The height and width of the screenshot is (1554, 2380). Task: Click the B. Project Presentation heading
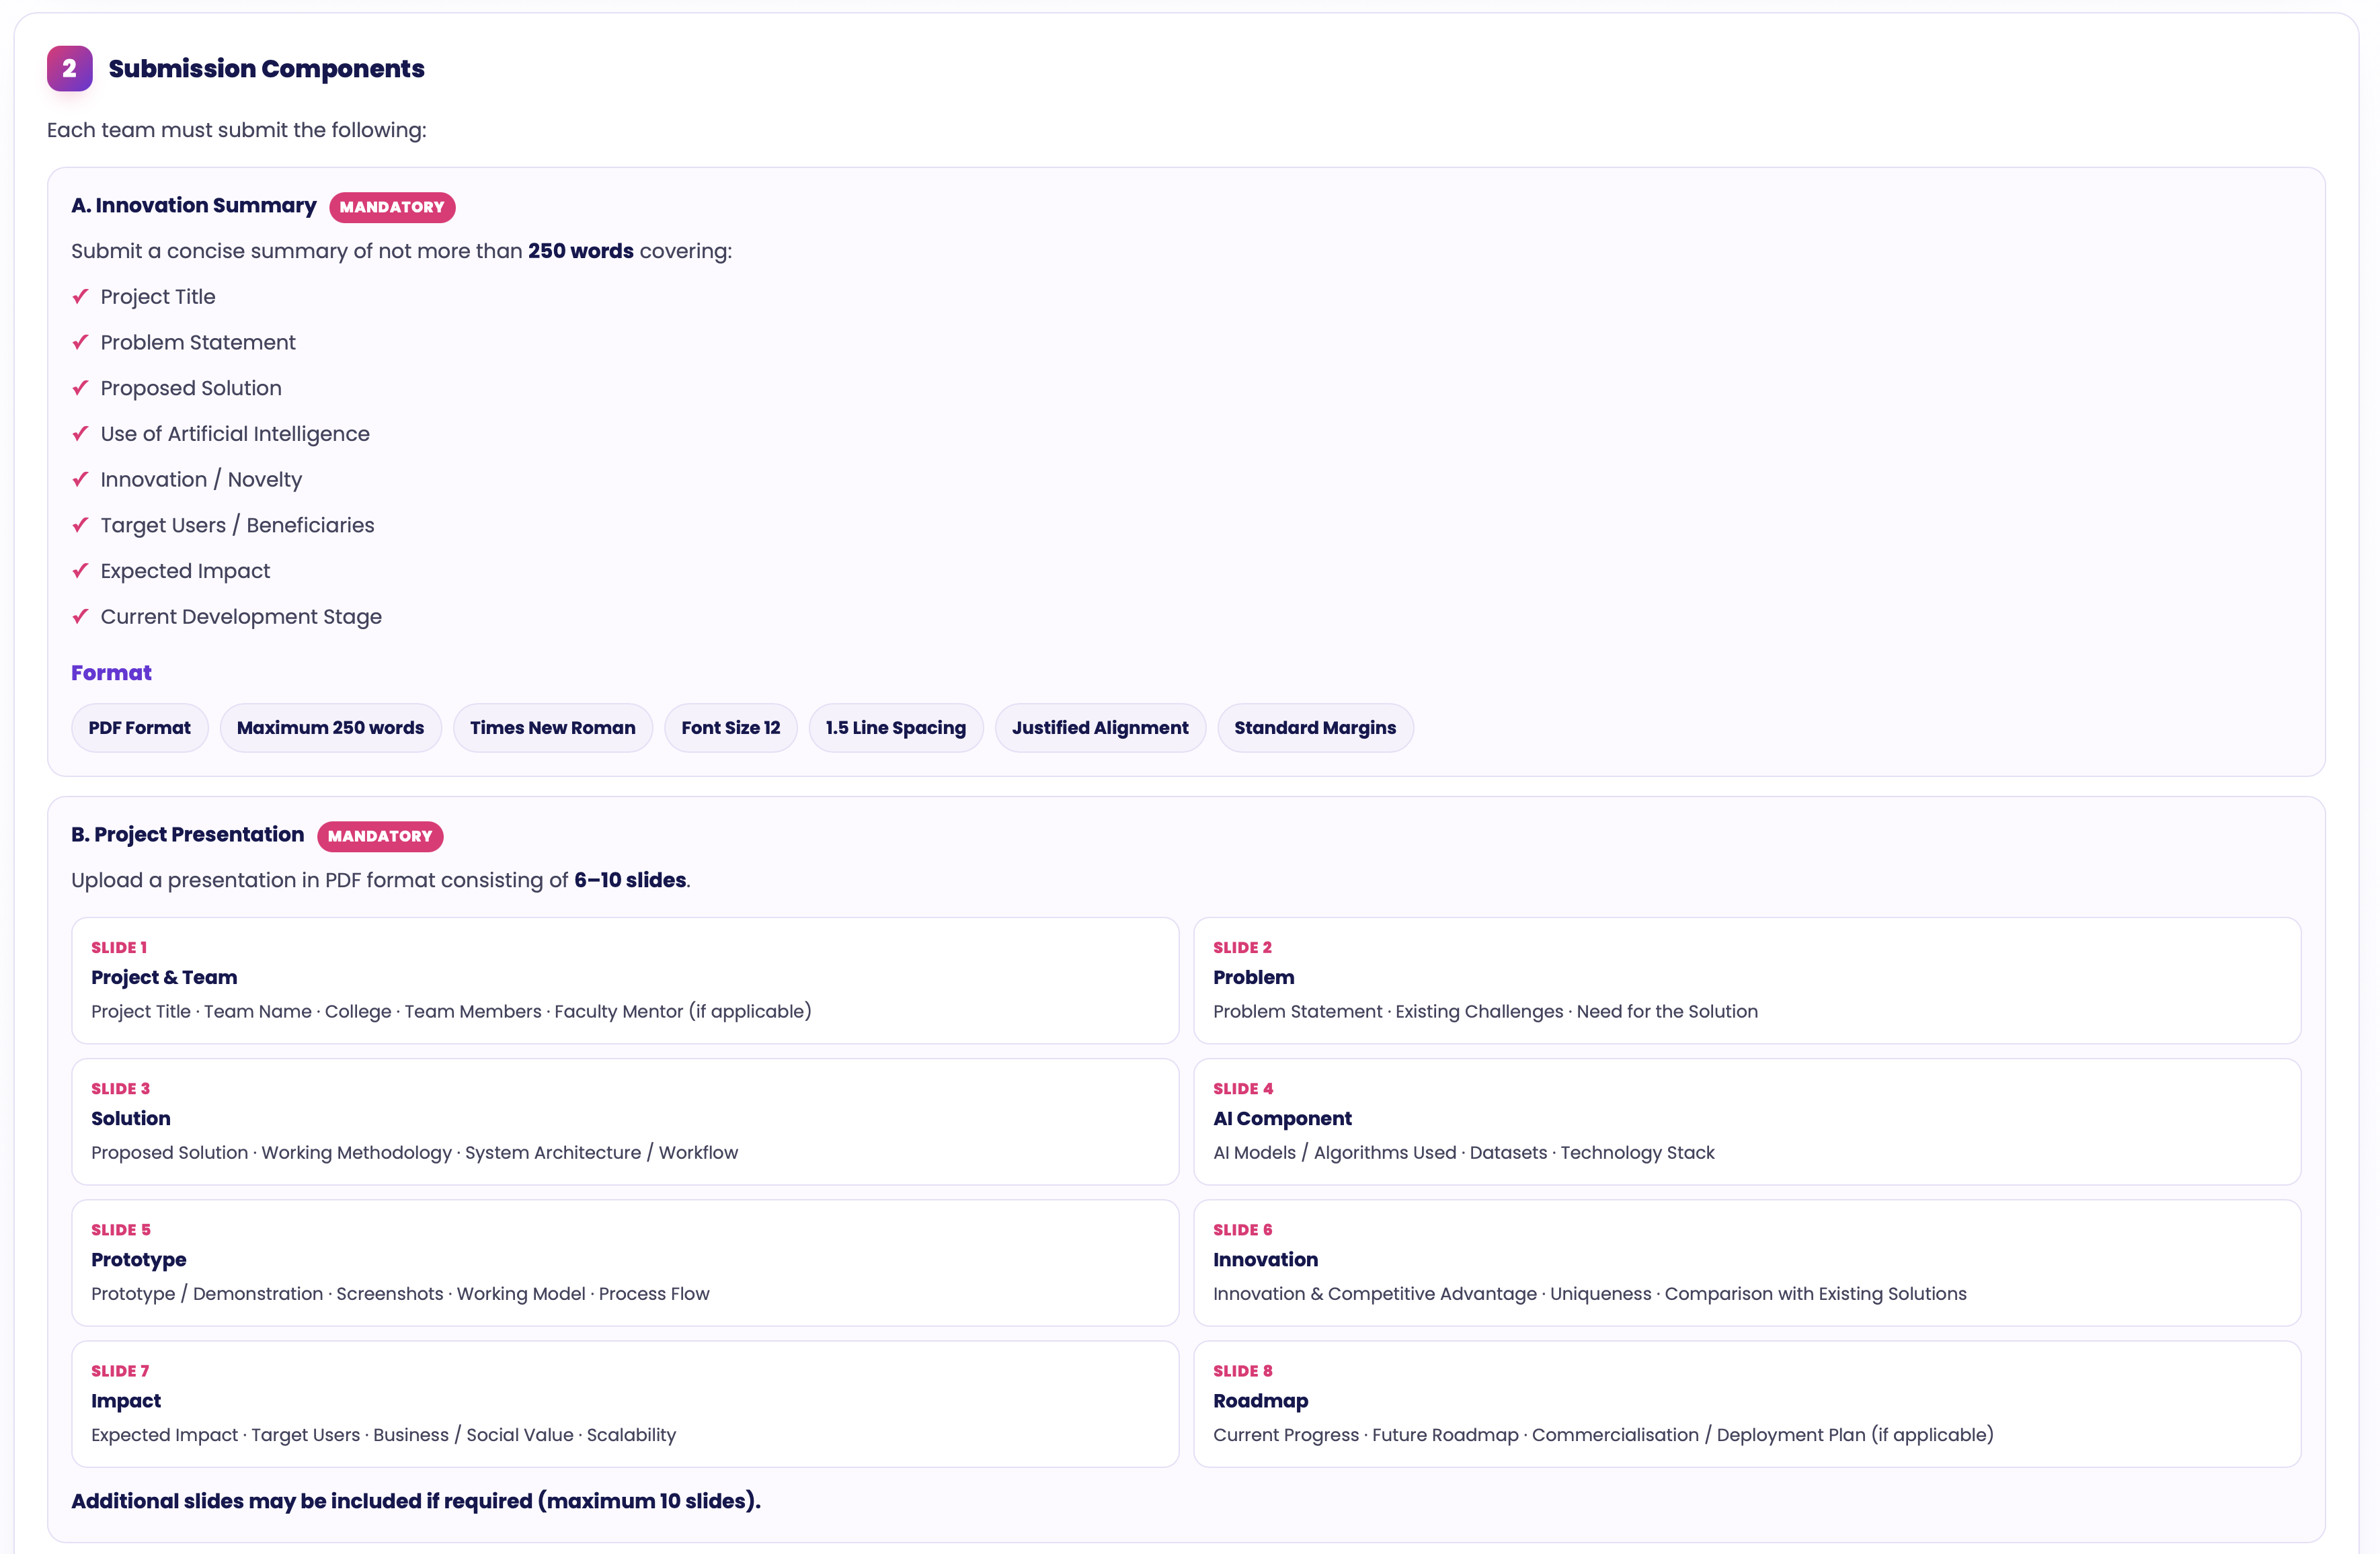point(188,834)
